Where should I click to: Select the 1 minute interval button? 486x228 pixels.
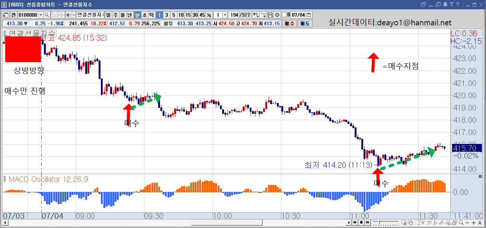(x=159, y=15)
